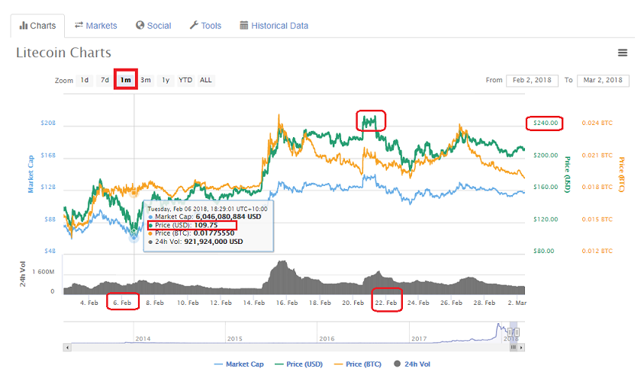
Task: Set zoom to 1d
Action: pyautogui.click(x=84, y=80)
